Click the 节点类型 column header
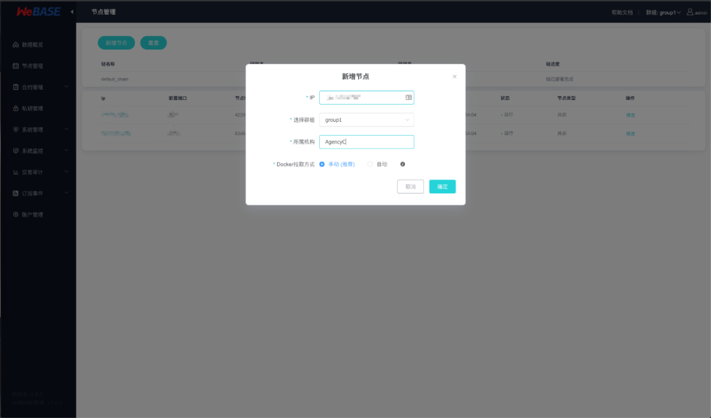Screen dimensions: 711x418 566,98
